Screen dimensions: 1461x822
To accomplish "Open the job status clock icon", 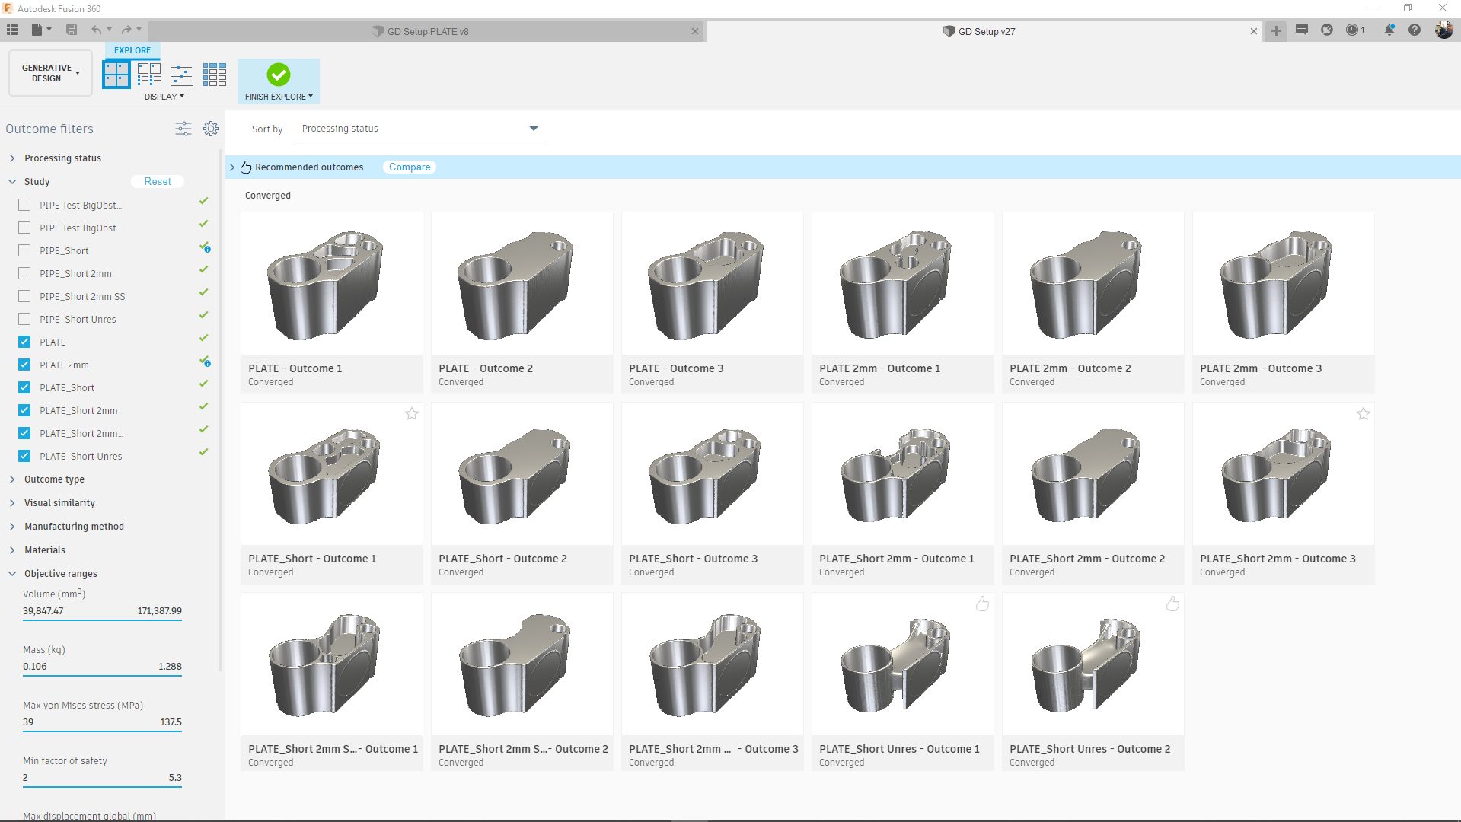I will click(x=1353, y=30).
